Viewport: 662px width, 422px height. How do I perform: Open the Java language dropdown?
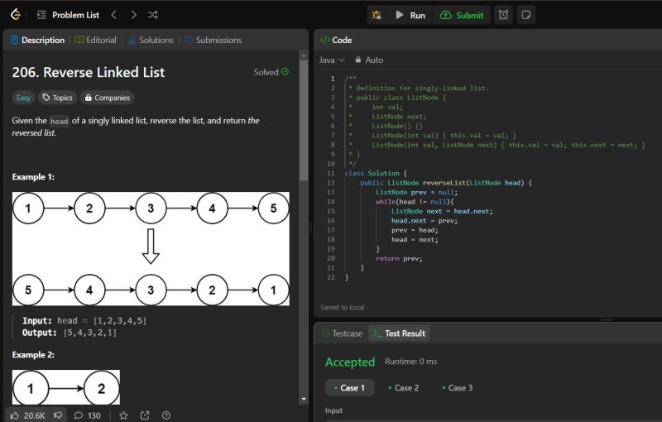(332, 60)
